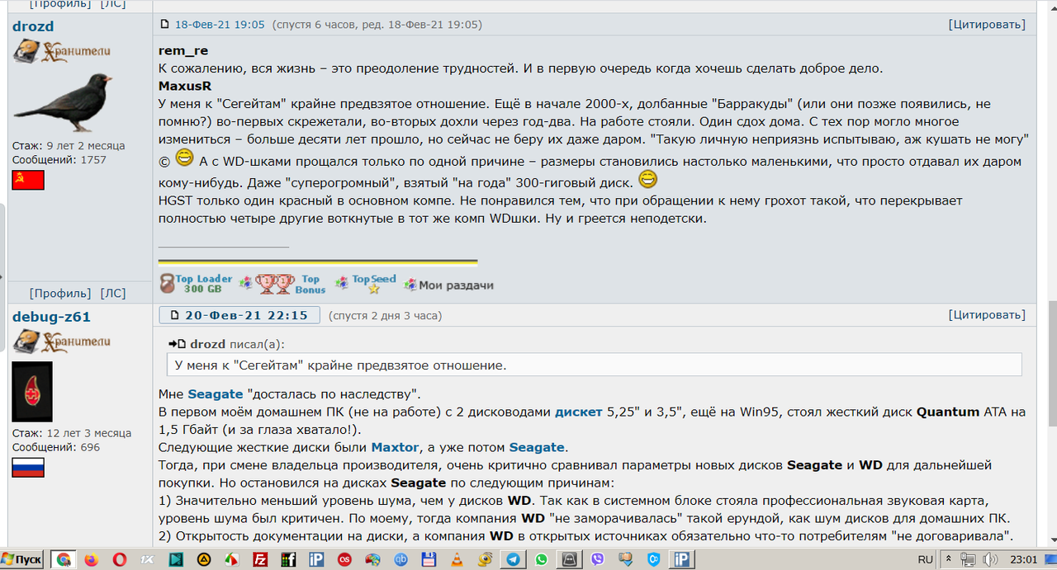This screenshot has width=1057, height=570.
Task: Launch Viber from the taskbar
Action: (597, 559)
